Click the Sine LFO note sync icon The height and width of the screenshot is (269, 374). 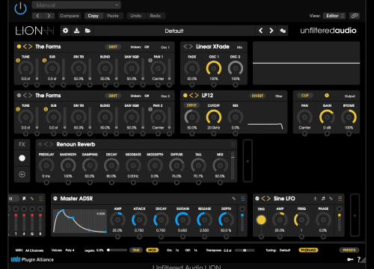point(323,199)
